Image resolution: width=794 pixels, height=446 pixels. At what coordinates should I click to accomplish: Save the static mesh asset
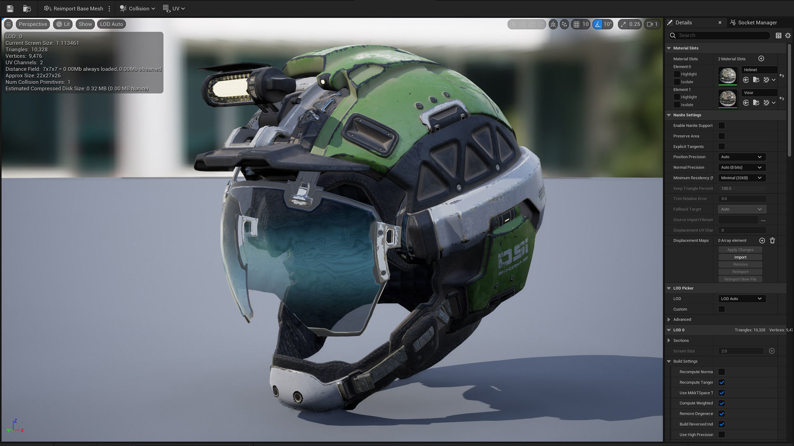[x=10, y=8]
